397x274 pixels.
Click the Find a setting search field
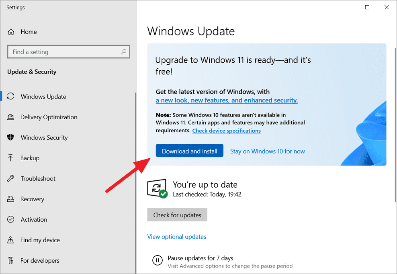point(64,51)
